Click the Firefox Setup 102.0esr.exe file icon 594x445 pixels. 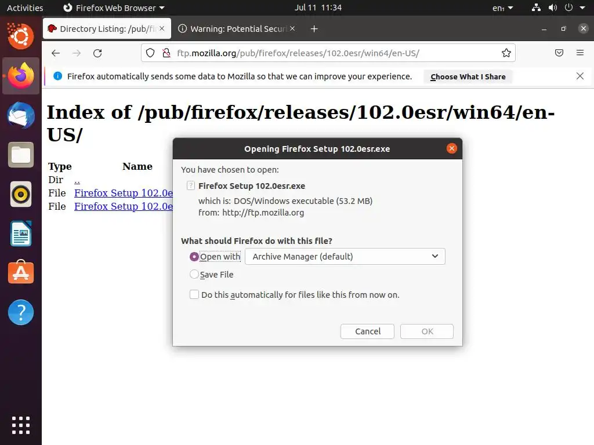191,185
